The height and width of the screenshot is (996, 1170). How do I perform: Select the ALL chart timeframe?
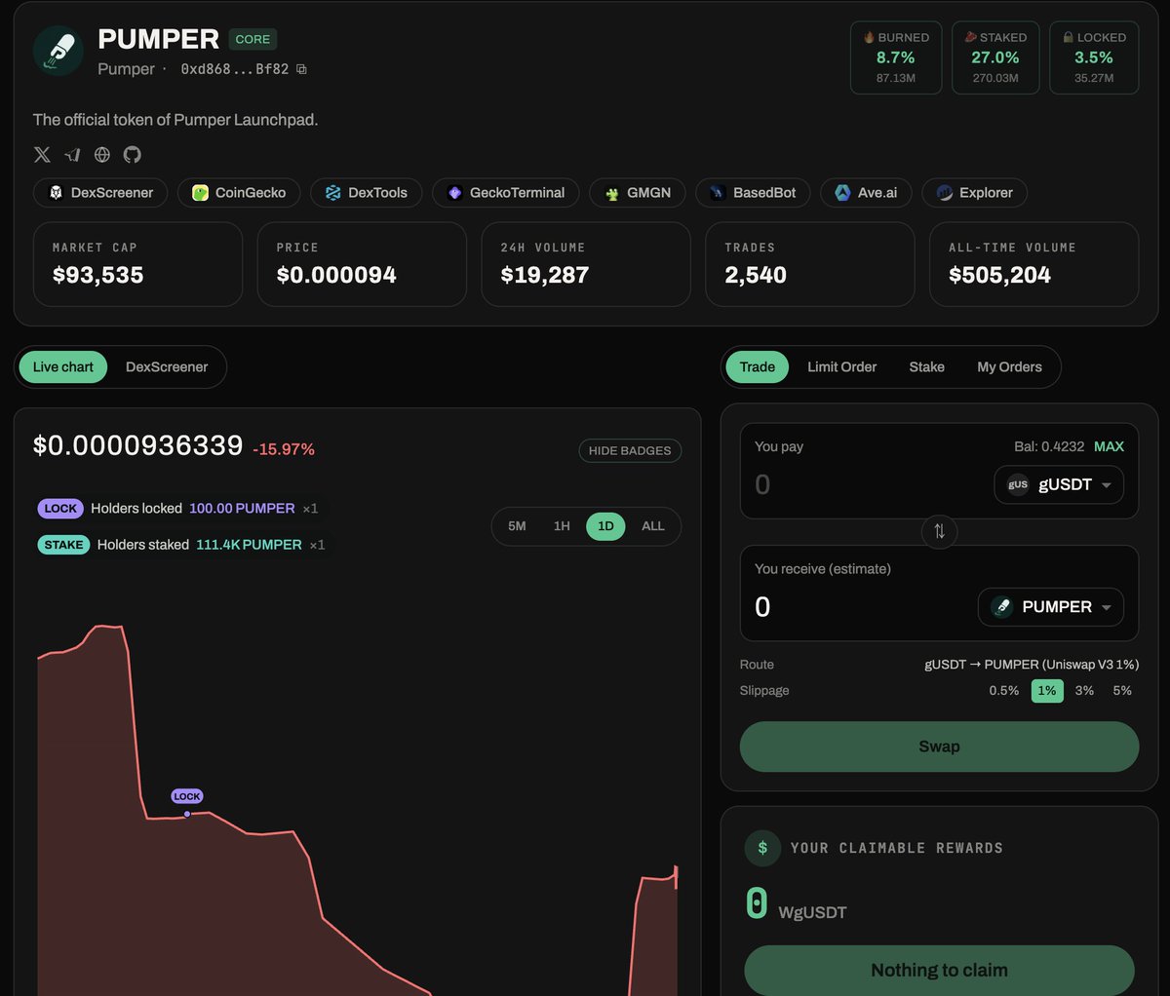click(653, 526)
